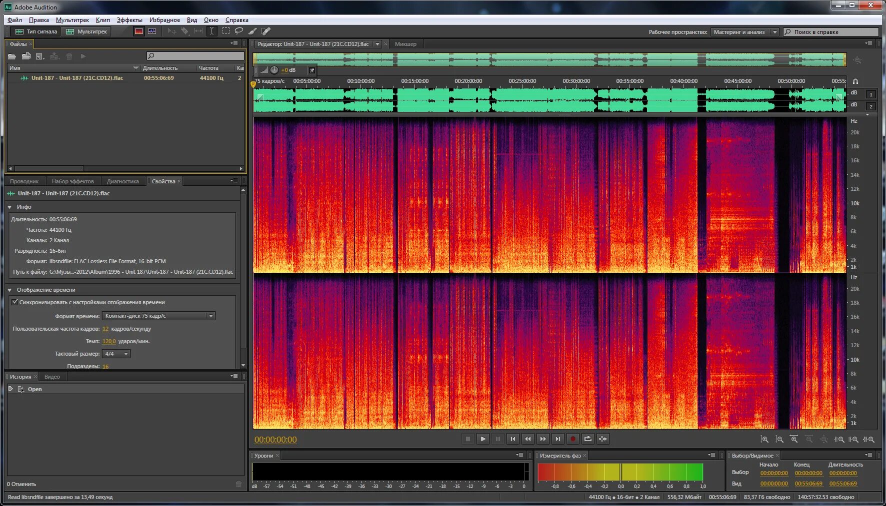Image resolution: width=886 pixels, height=506 pixels.
Task: Create new file from Files panel
Action: click(x=40, y=56)
